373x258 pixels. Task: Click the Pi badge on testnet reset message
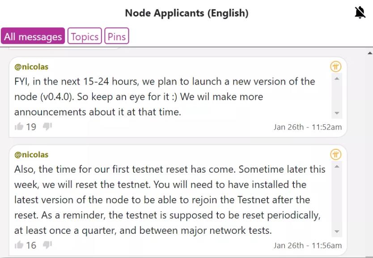pos(335,155)
